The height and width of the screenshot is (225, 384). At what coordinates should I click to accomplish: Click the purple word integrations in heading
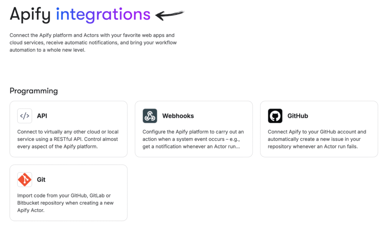pyautogui.click(x=103, y=14)
